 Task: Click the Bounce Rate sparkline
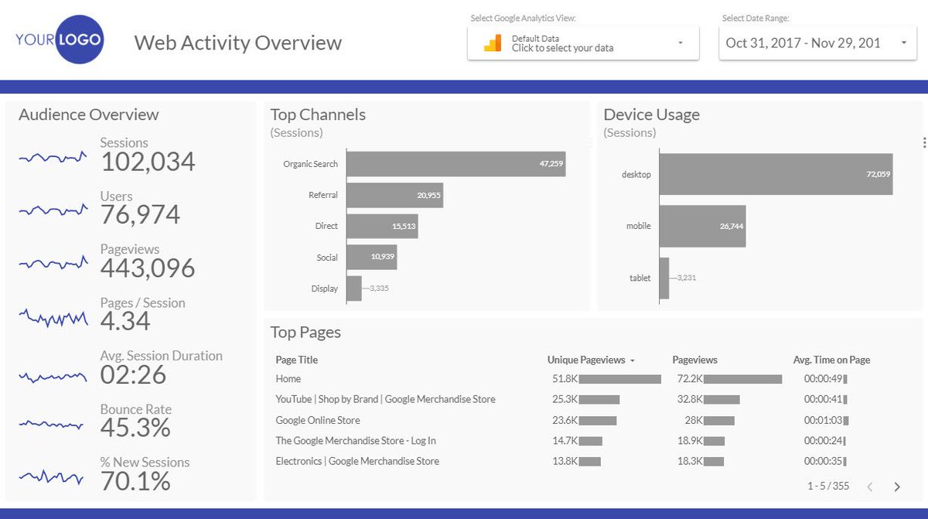click(x=53, y=423)
